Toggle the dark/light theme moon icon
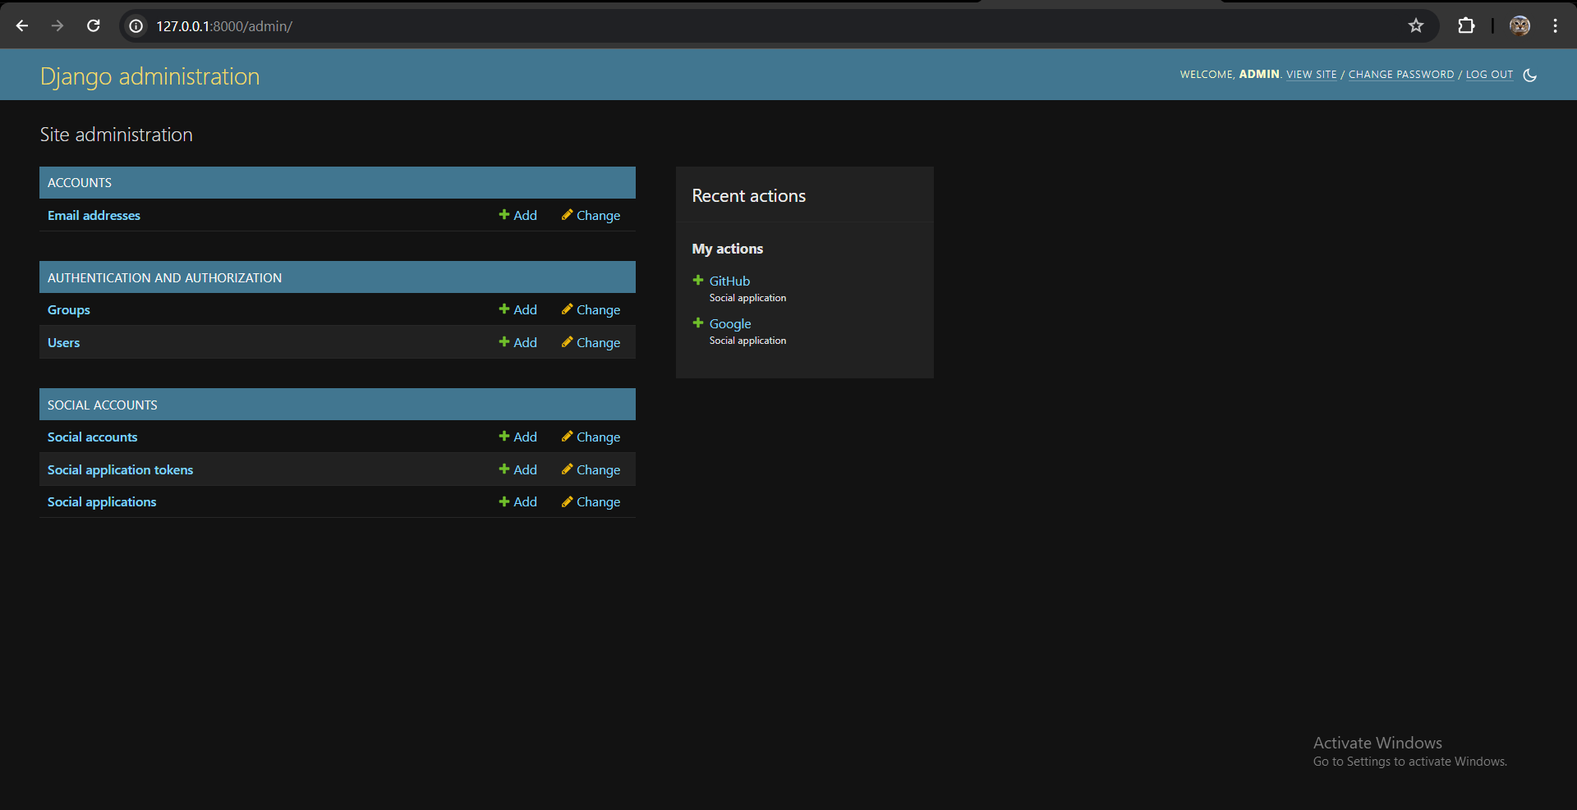Image resolution: width=1577 pixels, height=810 pixels. point(1529,75)
